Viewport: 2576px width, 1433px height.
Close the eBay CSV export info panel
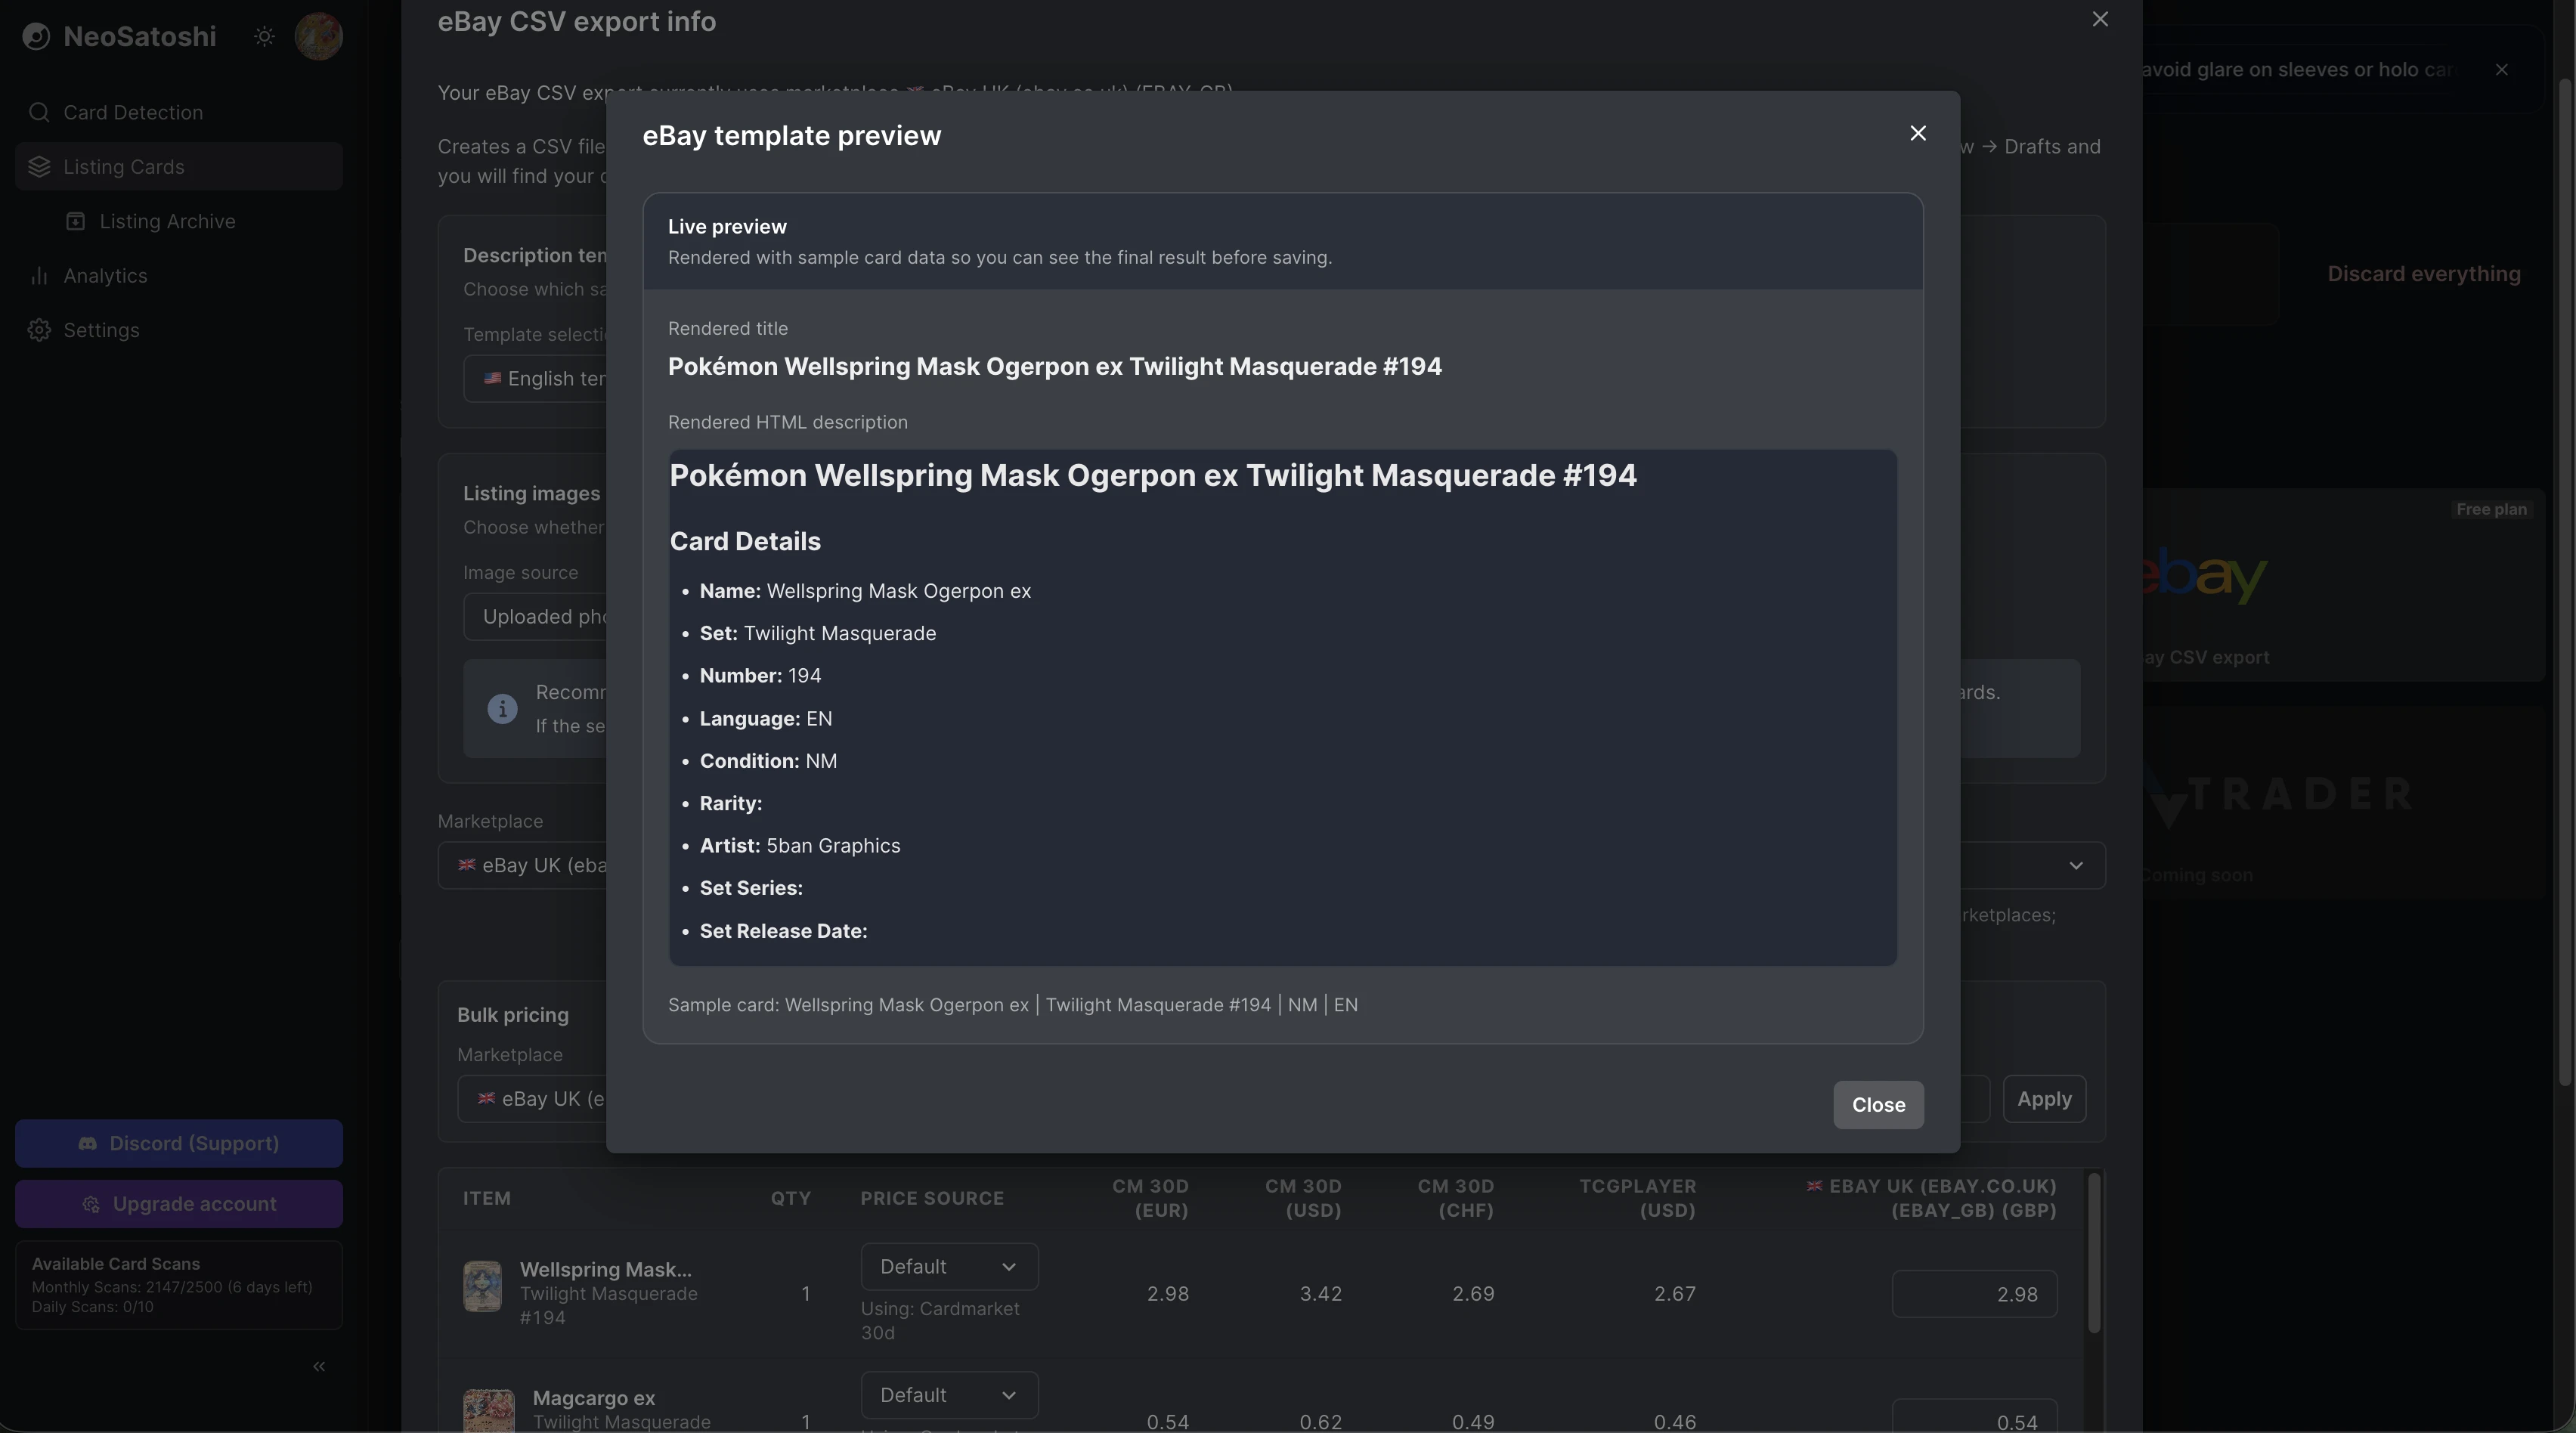(x=2100, y=20)
